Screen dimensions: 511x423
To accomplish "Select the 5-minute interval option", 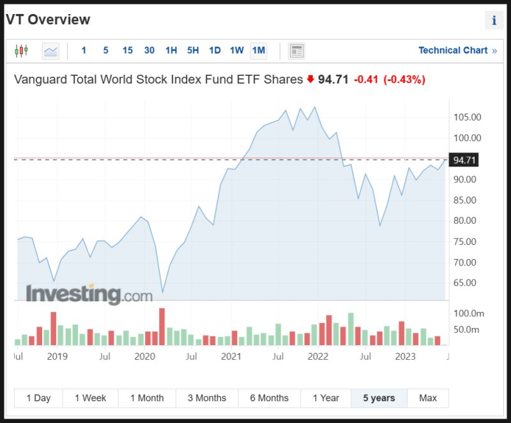I will (105, 50).
